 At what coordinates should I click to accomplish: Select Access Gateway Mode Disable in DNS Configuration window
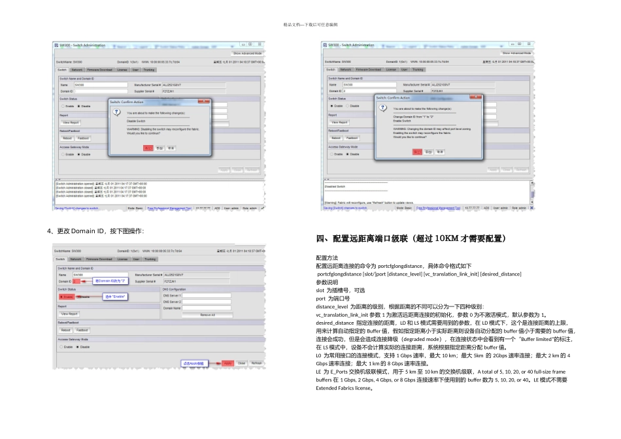pos(78,347)
